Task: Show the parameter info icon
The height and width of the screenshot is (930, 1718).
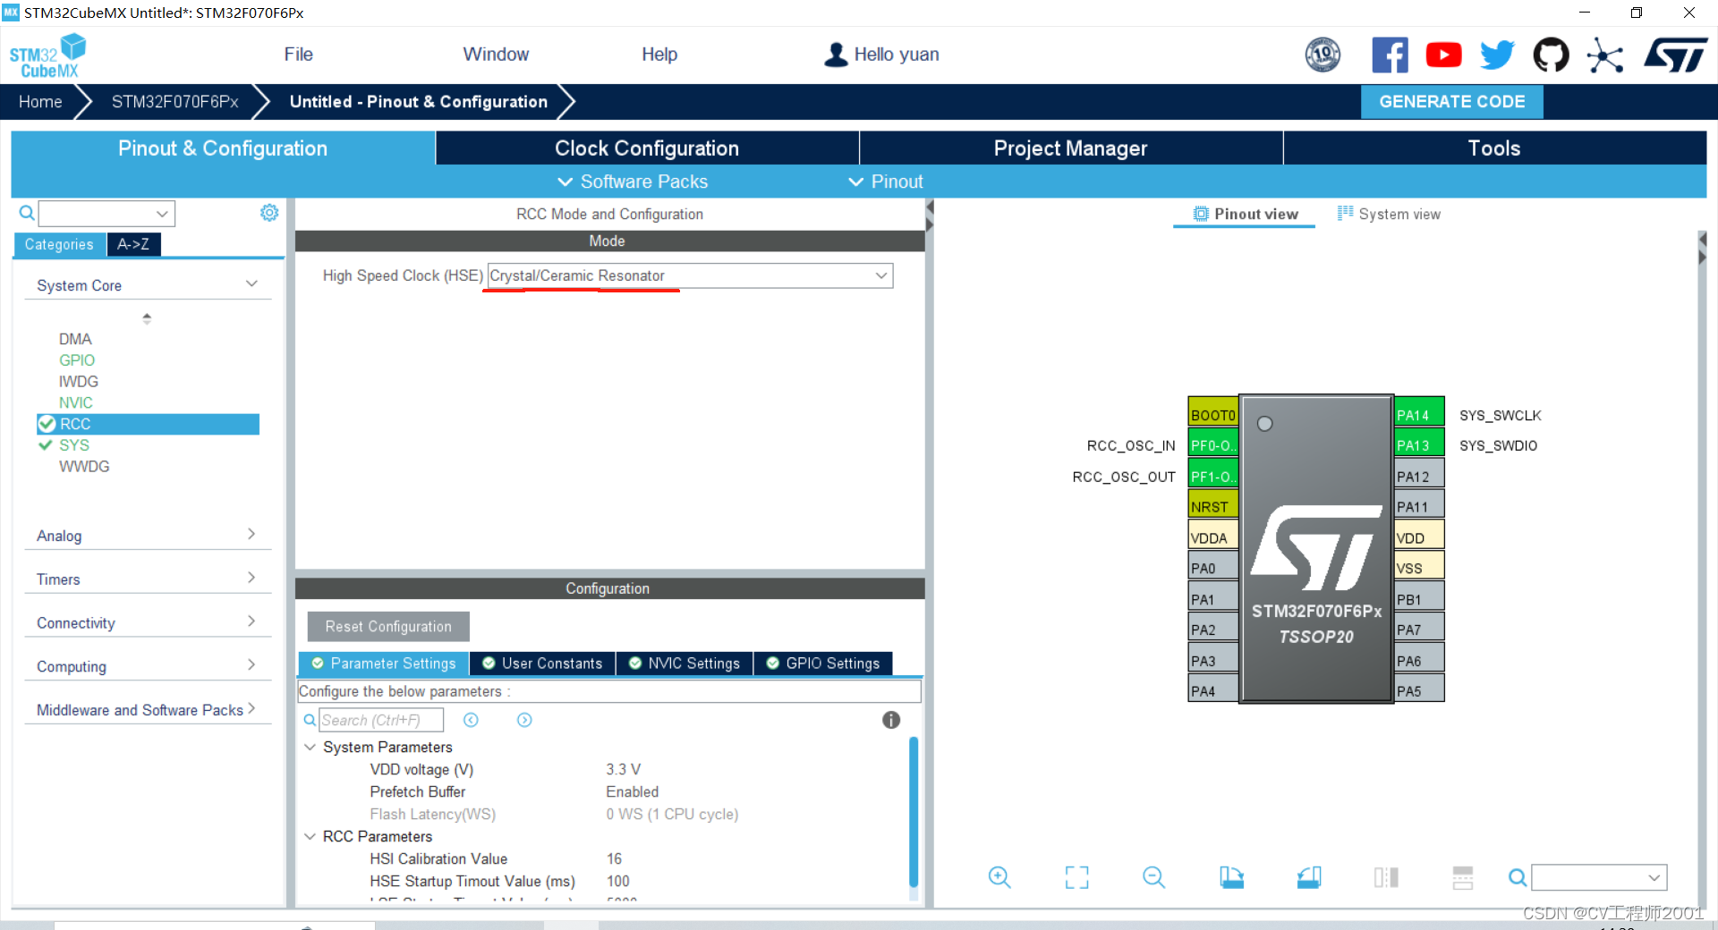Action: pyautogui.click(x=891, y=720)
